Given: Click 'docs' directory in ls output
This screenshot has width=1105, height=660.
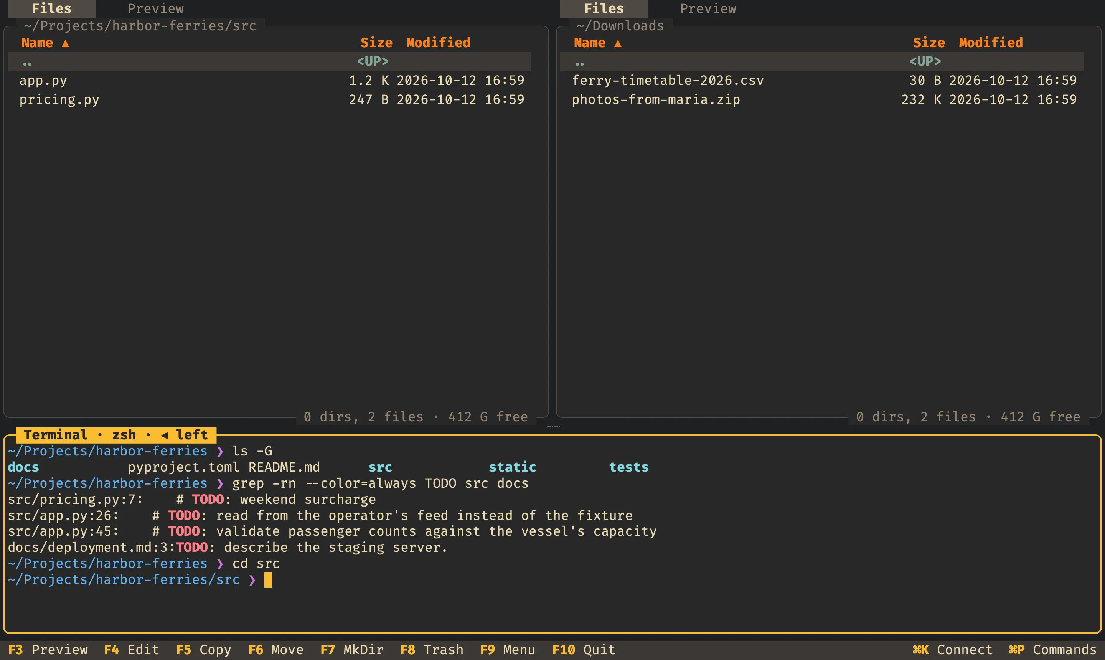Looking at the screenshot, I should coord(23,467).
